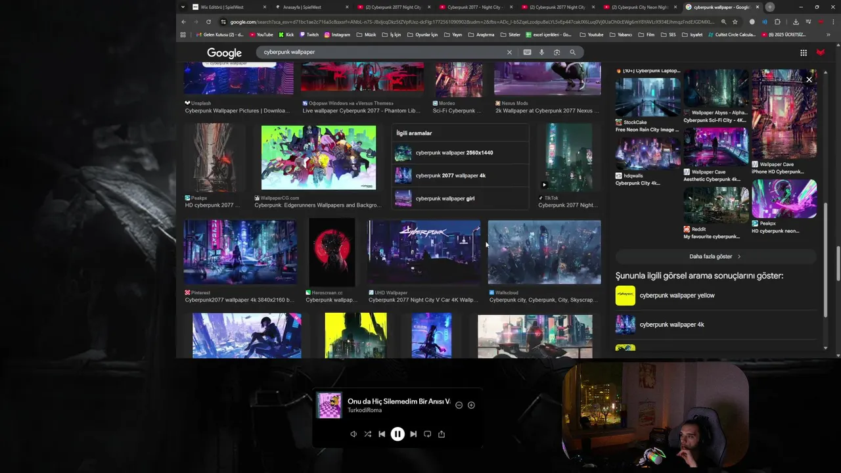841x473 pixels.
Task: Toggle shuffle in the mini player
Action: pos(367,434)
